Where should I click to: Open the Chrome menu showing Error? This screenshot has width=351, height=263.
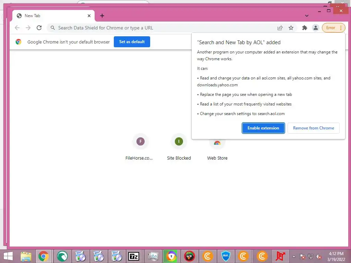pos(334,28)
